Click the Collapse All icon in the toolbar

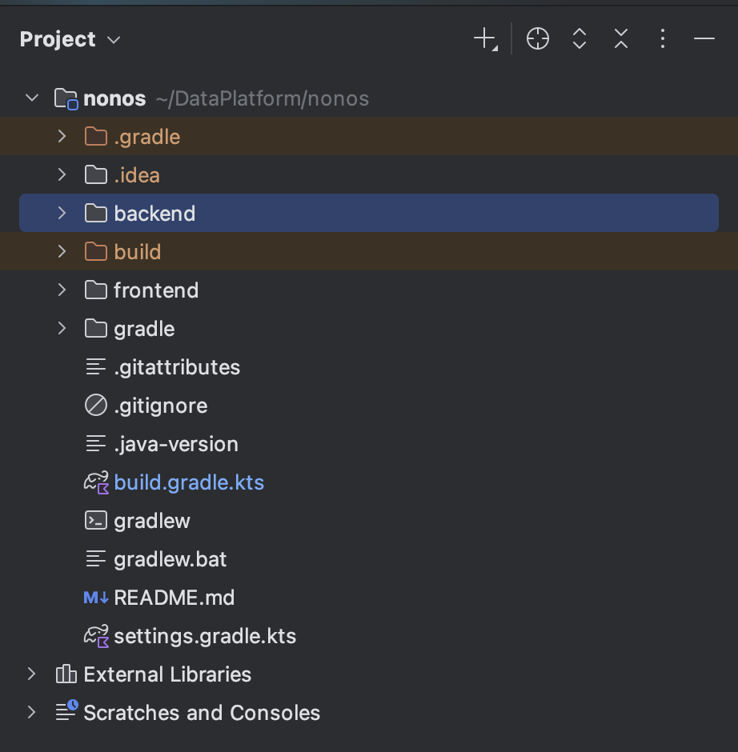(x=621, y=39)
